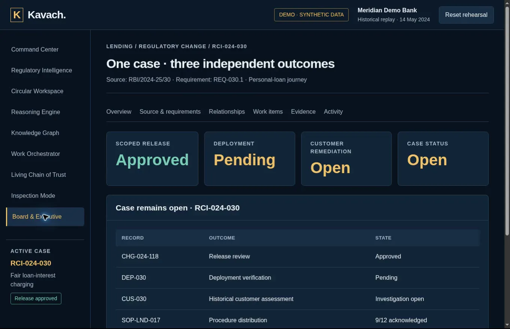Click the Kavach K logo icon
The height and width of the screenshot is (329, 510).
point(17,15)
